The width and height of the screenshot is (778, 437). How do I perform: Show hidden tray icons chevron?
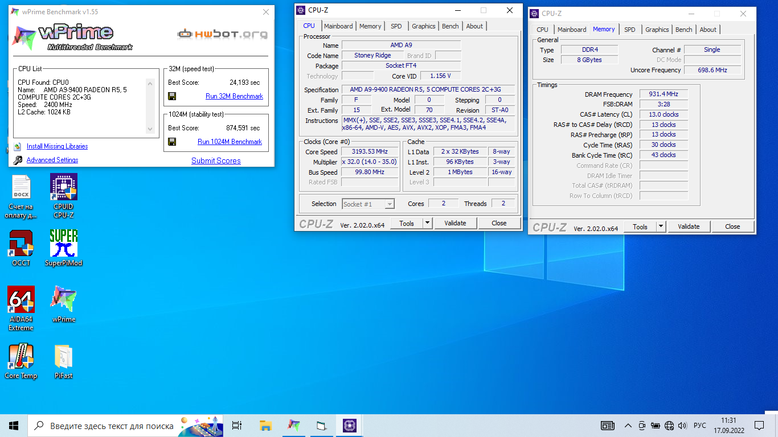click(x=628, y=426)
